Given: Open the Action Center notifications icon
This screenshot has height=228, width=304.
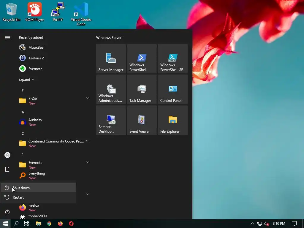Looking at the screenshot, I should tap(294, 224).
